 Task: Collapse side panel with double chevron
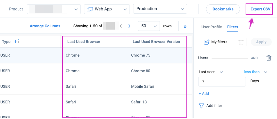pyautogui.click(x=185, y=27)
